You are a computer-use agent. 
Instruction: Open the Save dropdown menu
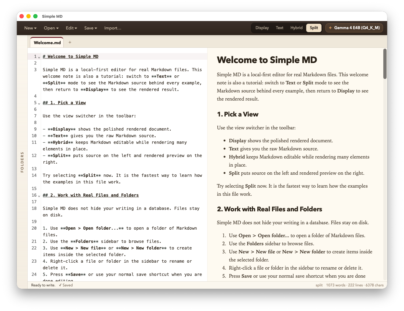tap(91, 28)
